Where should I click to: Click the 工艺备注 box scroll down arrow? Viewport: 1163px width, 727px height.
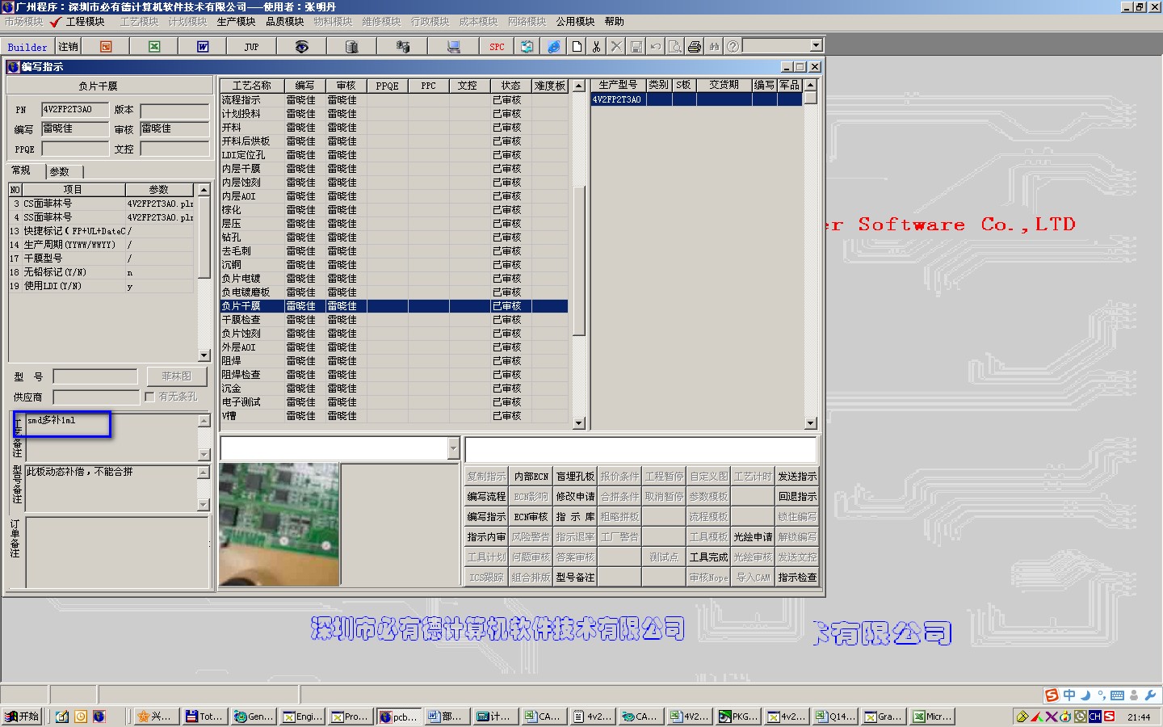tap(204, 455)
